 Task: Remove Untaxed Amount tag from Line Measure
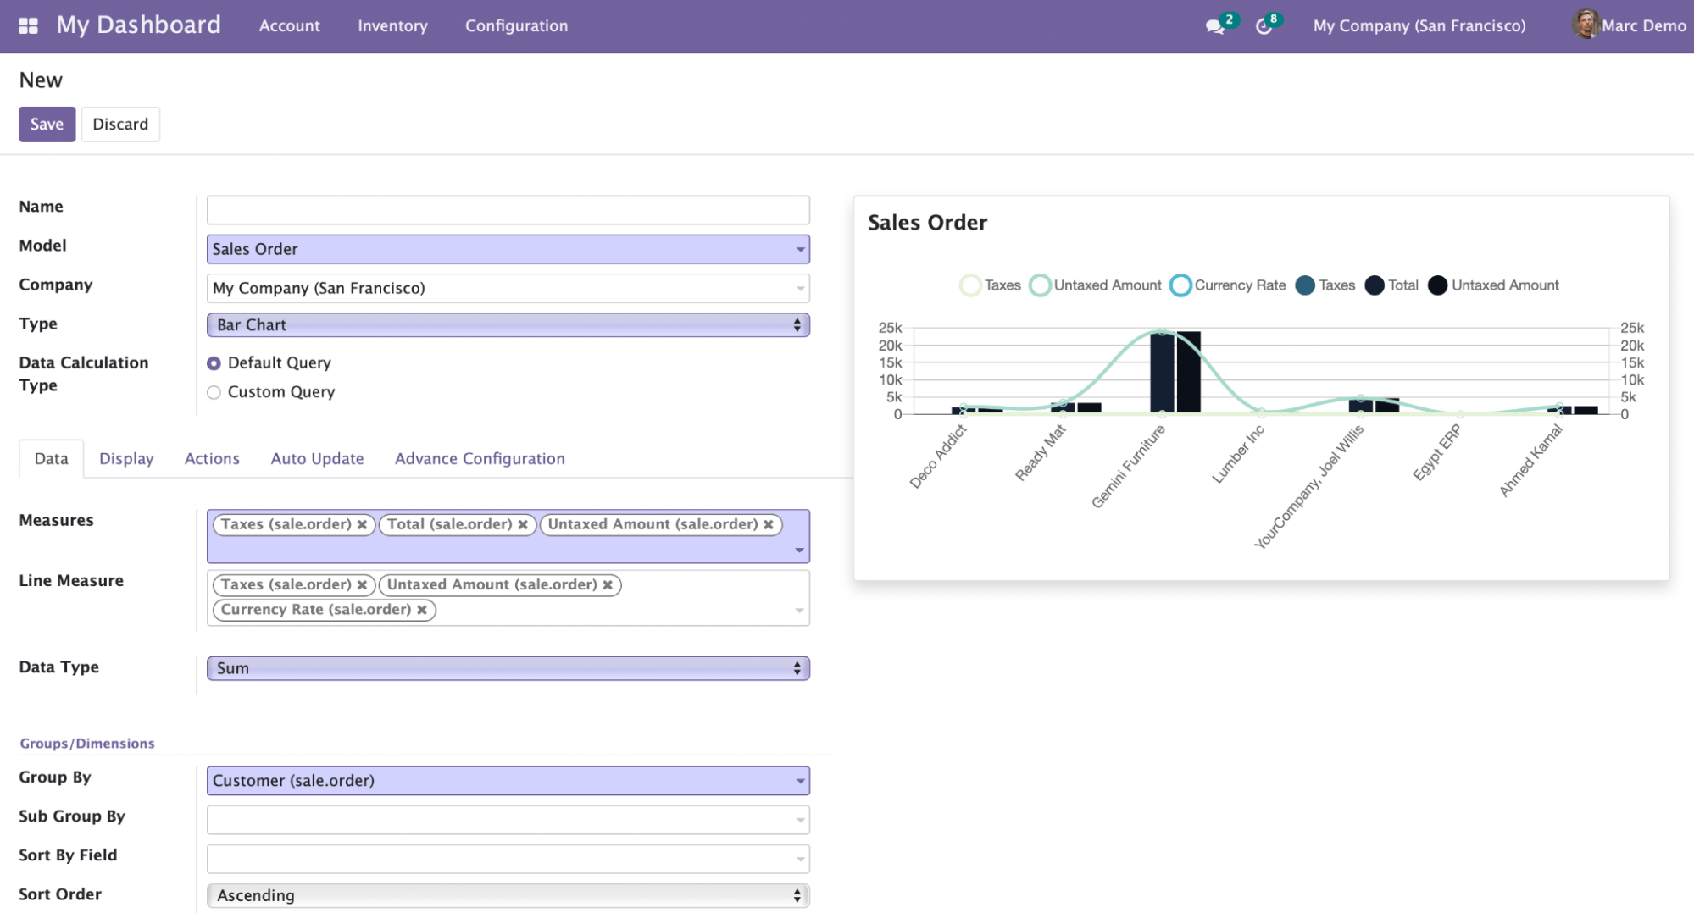pyautogui.click(x=608, y=584)
